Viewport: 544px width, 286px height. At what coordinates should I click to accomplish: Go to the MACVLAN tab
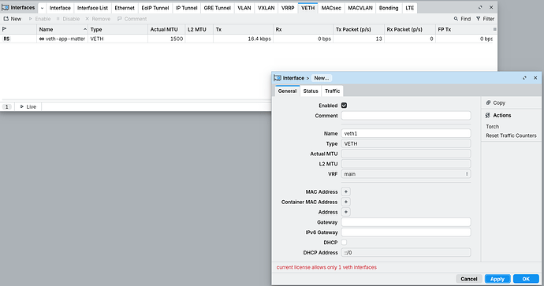[360, 8]
